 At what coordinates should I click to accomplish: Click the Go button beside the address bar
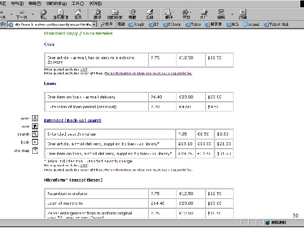click(x=107, y=24)
